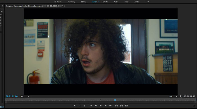Open the Full playback resolution dropdown
Screen dimensions: 197x109
click(173, 96)
